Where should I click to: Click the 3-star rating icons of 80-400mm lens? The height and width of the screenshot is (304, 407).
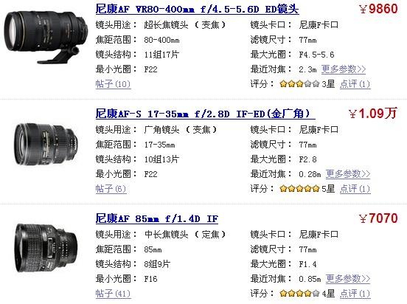[299, 84]
